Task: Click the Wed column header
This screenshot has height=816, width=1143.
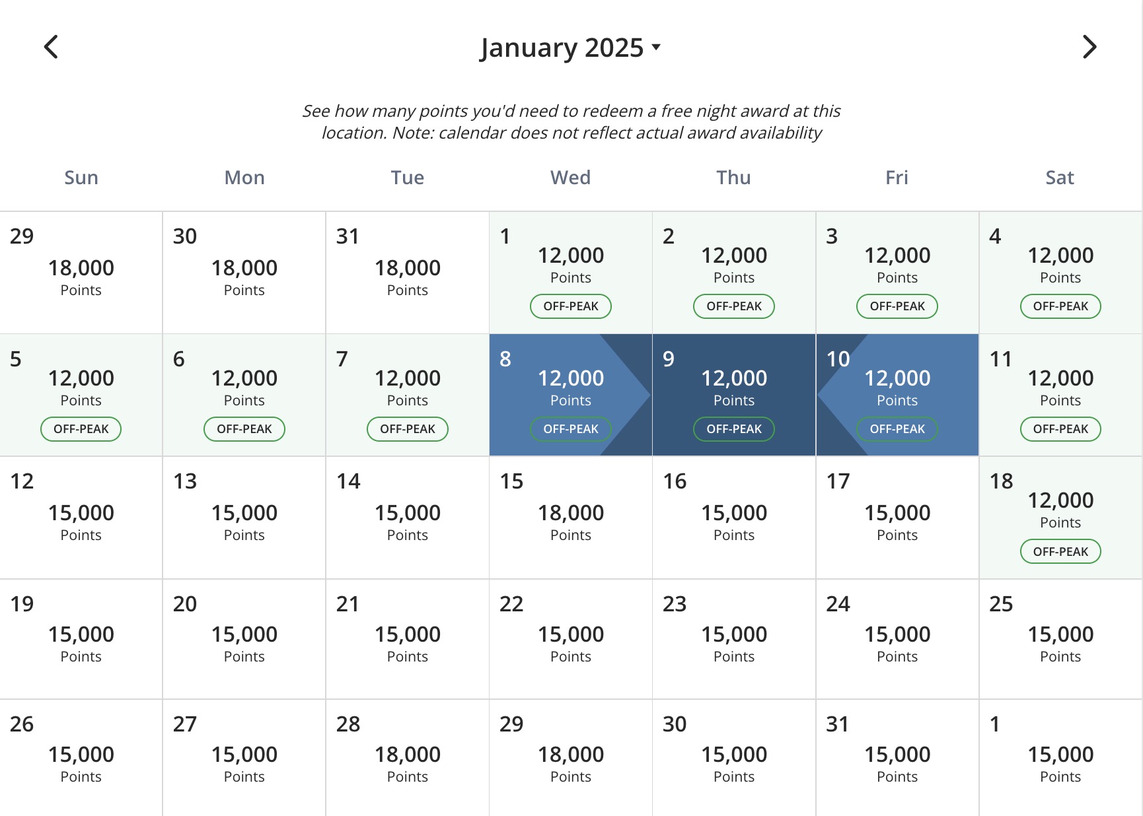Action: (x=571, y=177)
